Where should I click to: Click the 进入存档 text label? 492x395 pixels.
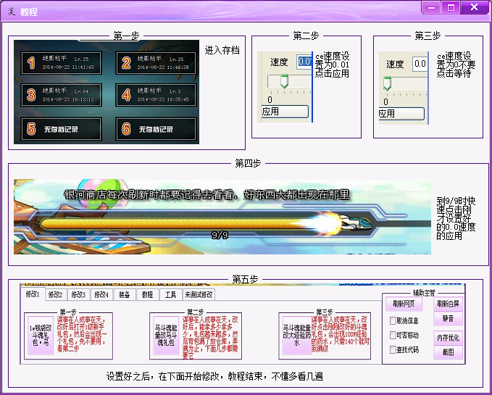[222, 50]
